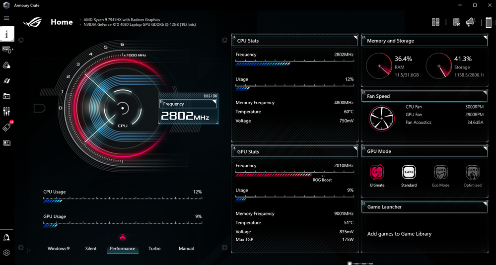Click the ROG logo beside Home
Viewport: 496px width, 265px height.
[33, 22]
